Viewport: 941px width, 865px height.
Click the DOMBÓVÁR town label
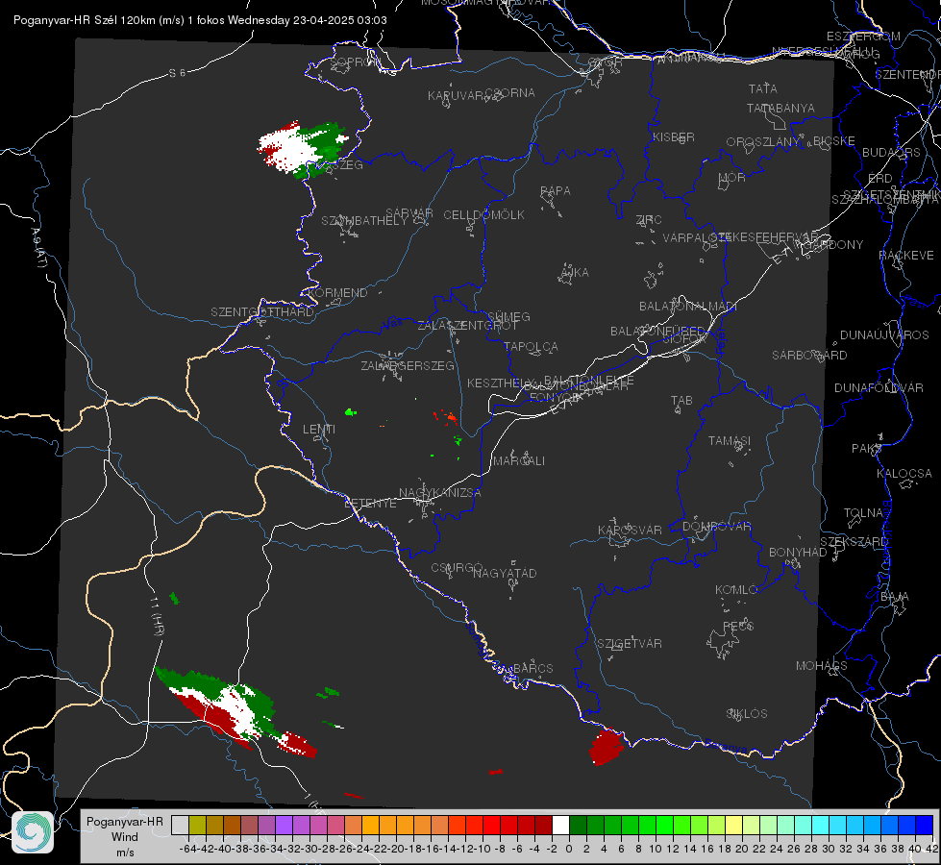pyautogui.click(x=716, y=527)
